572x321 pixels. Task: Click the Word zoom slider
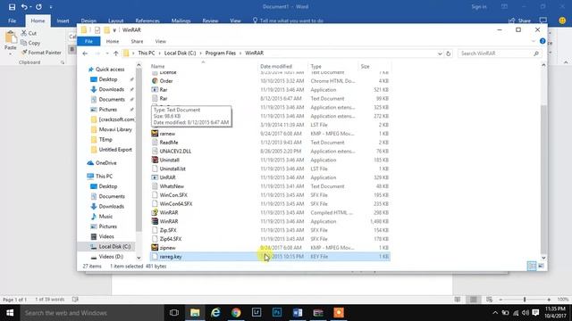click(x=525, y=300)
